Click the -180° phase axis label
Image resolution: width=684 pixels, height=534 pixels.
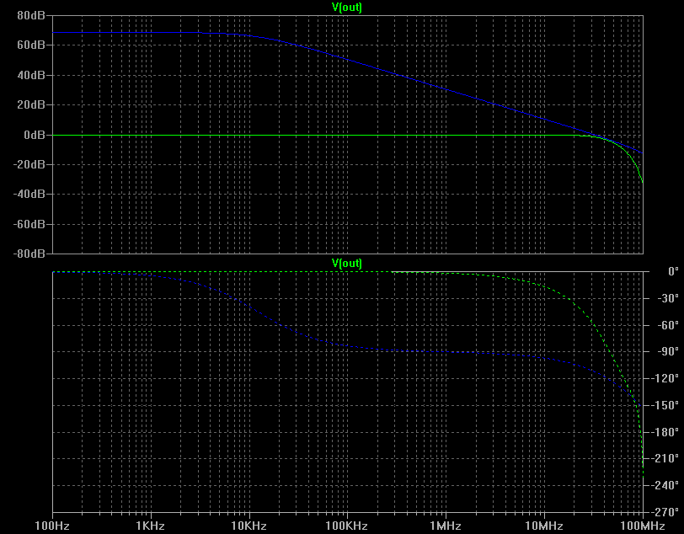point(665,432)
